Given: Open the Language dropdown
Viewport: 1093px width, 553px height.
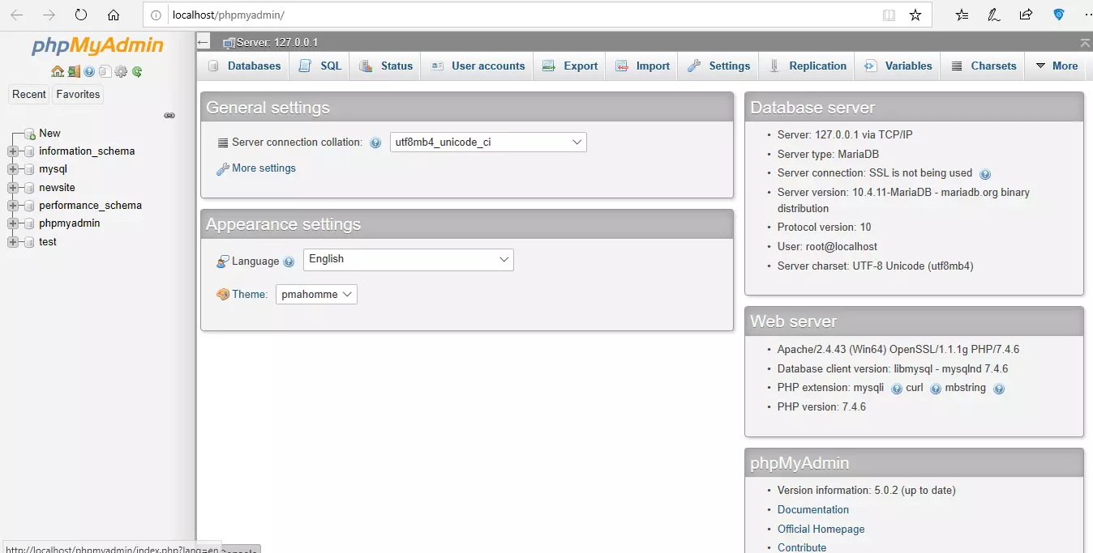Looking at the screenshot, I should (409, 259).
